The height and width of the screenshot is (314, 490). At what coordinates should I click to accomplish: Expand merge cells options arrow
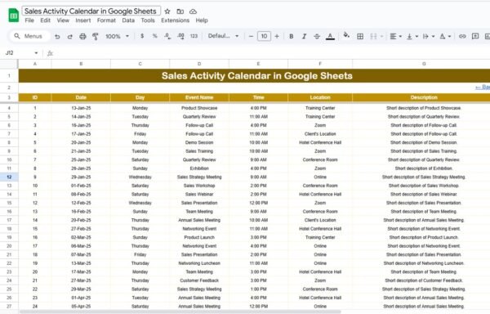tap(381, 36)
